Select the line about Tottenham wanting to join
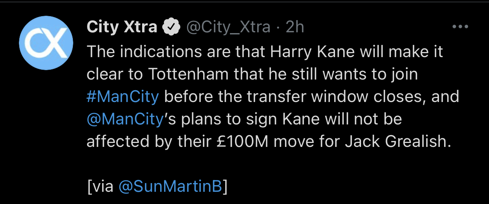Image resolution: width=489 pixels, height=204 pixels. 252,74
